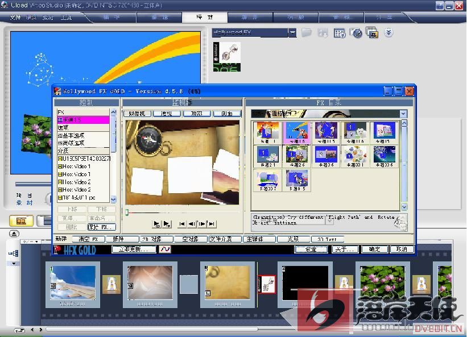Open the 工具 menu in VideoStudio
The width and height of the screenshot is (467, 337).
click(66, 17)
